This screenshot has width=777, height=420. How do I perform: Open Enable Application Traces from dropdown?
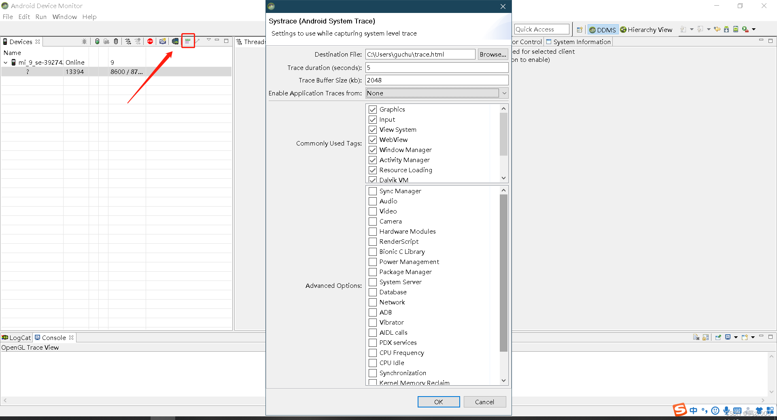(437, 93)
